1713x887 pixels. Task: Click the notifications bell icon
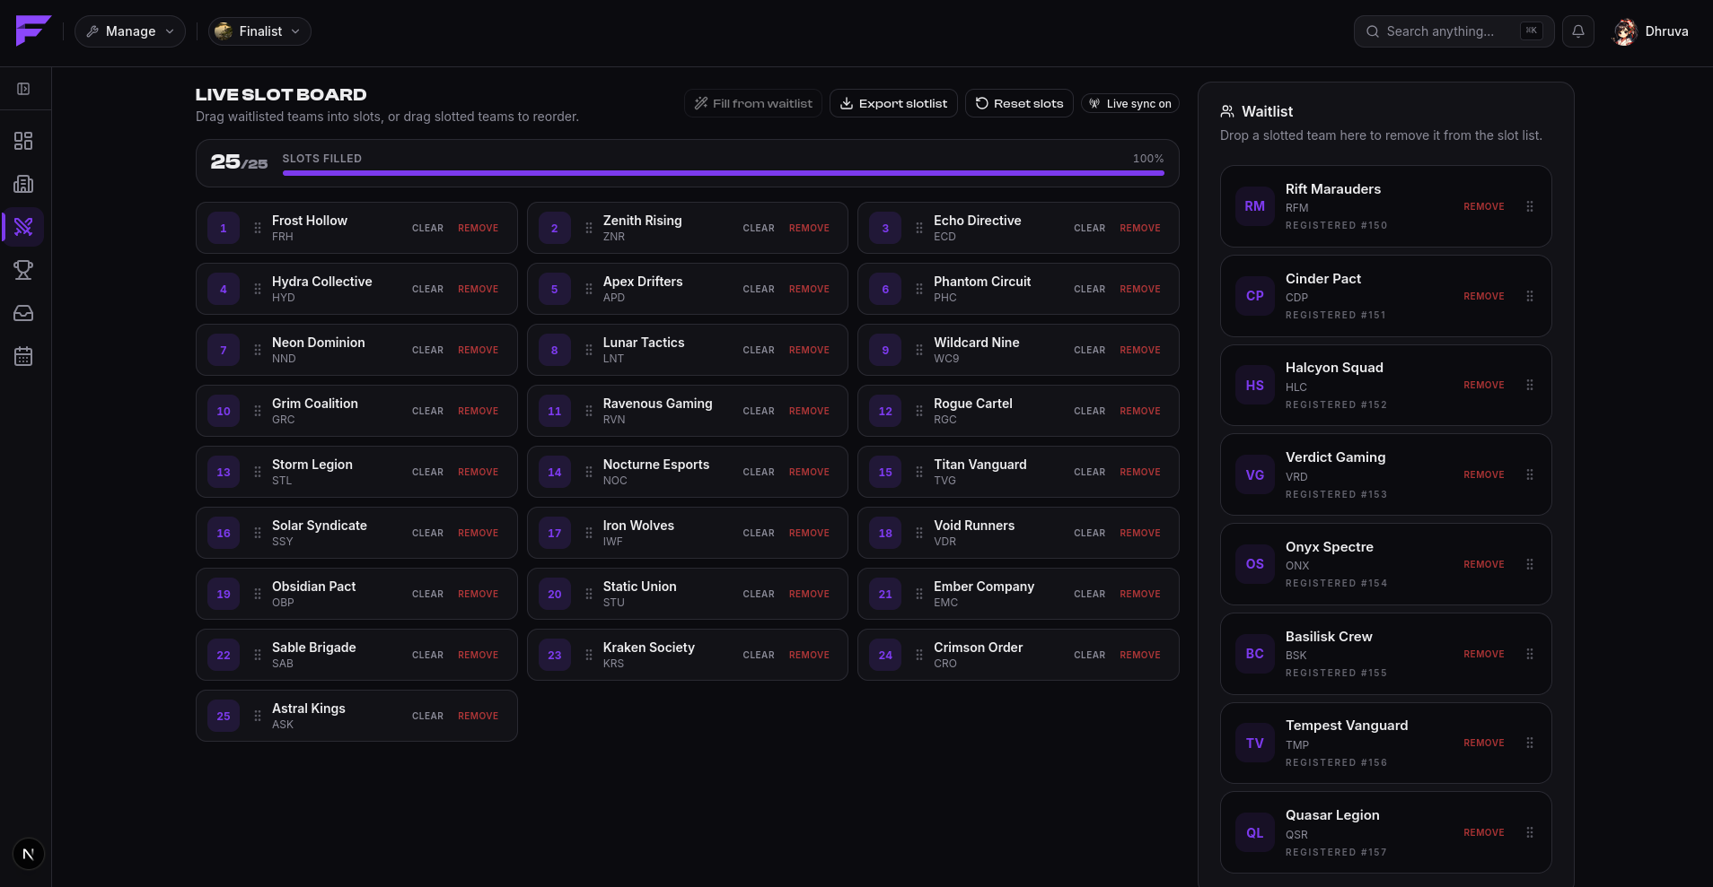(1578, 31)
